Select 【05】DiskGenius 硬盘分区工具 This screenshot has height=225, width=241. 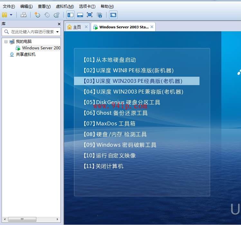click(x=122, y=102)
